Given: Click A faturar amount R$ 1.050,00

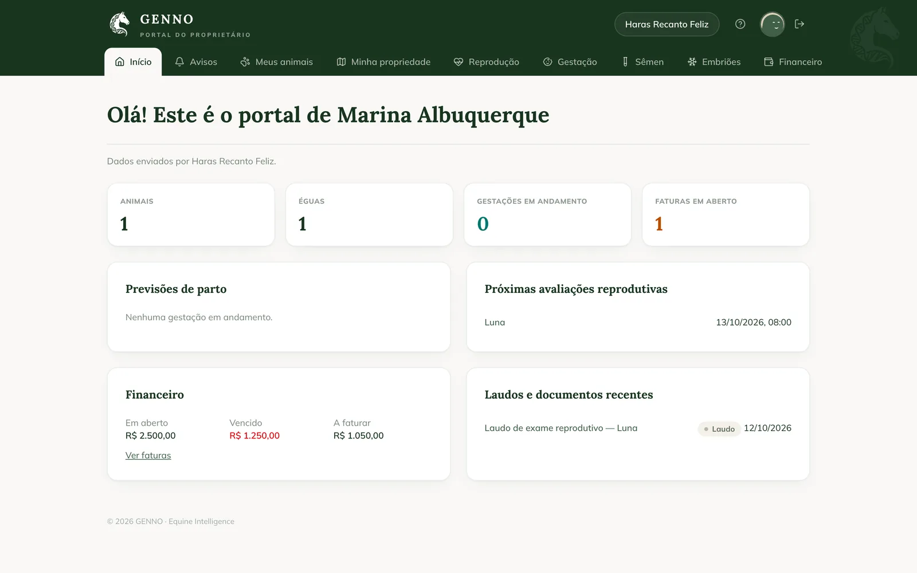Looking at the screenshot, I should (x=359, y=435).
